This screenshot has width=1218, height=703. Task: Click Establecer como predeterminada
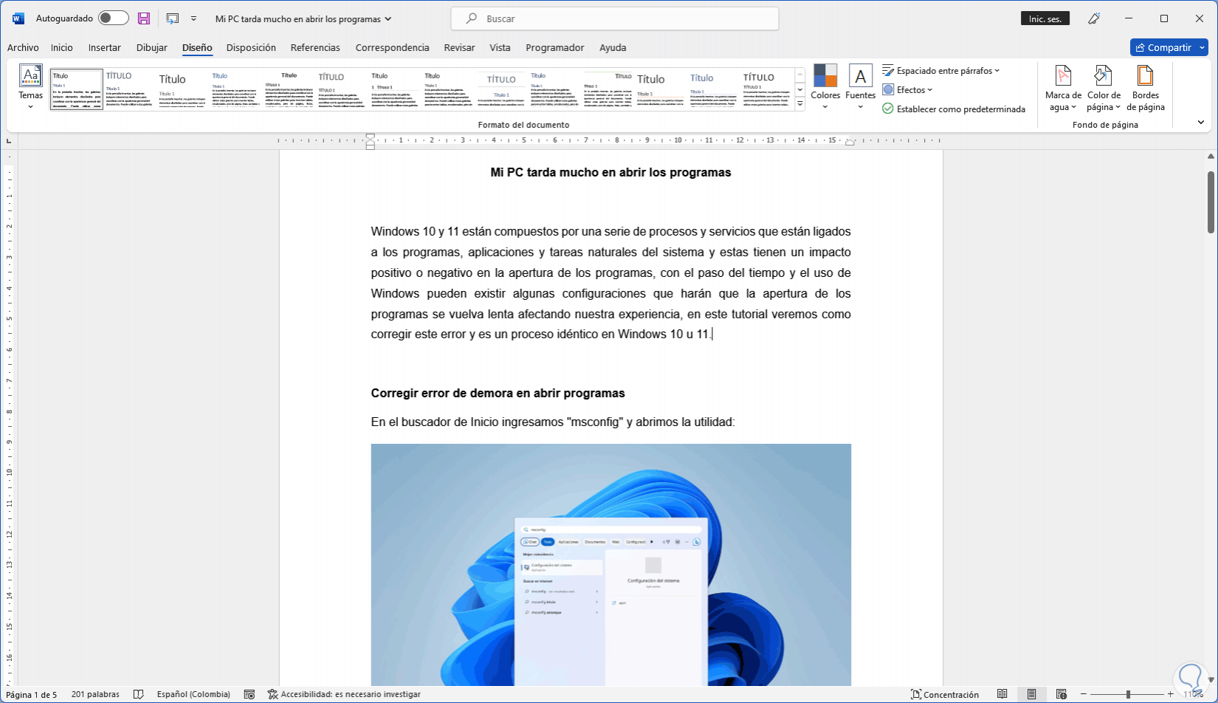[x=954, y=109]
